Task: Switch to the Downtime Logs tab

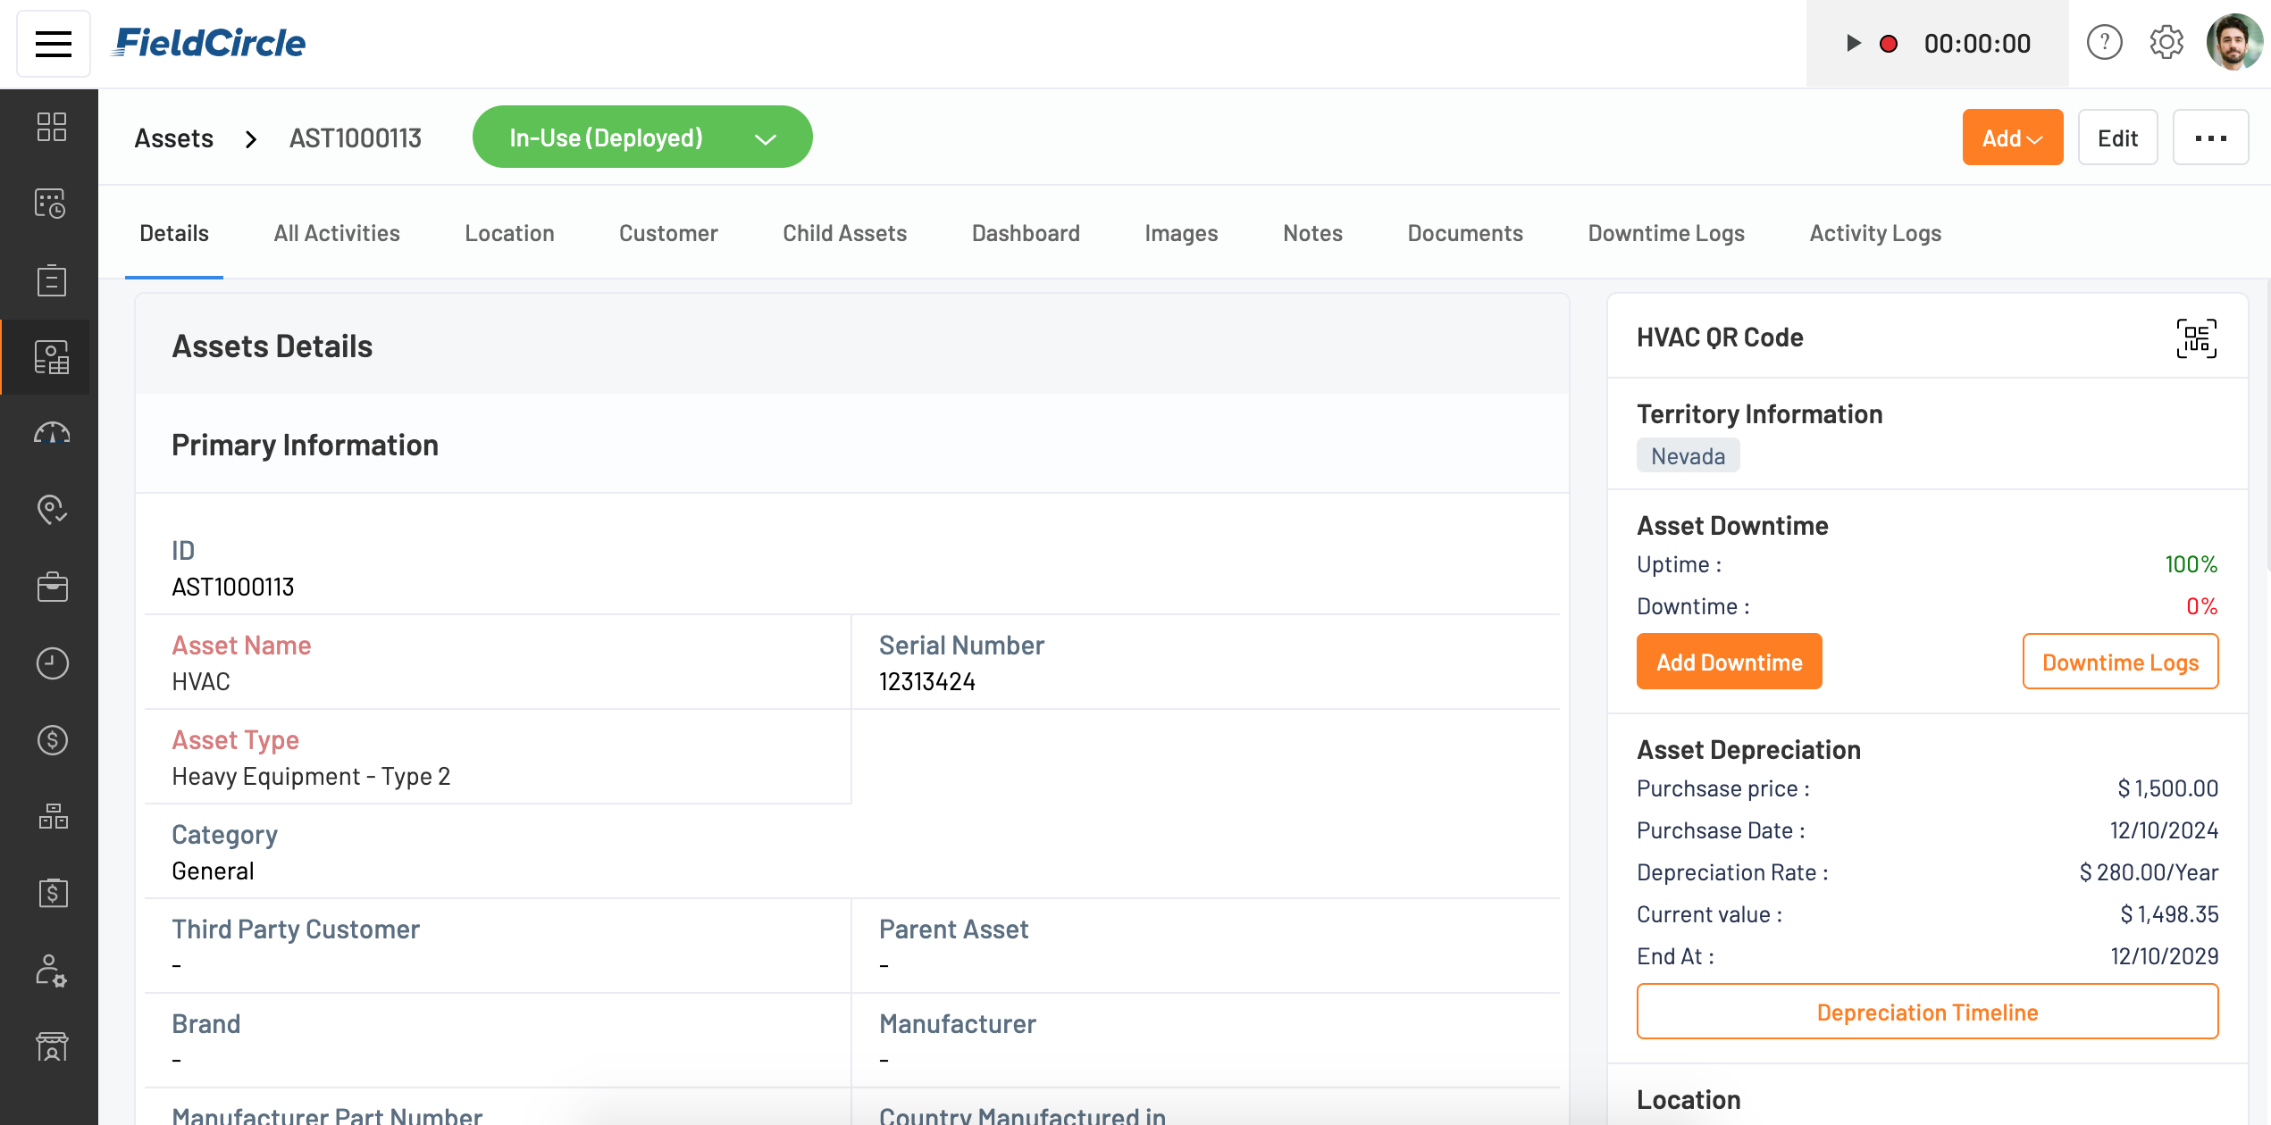Action: tap(1665, 233)
